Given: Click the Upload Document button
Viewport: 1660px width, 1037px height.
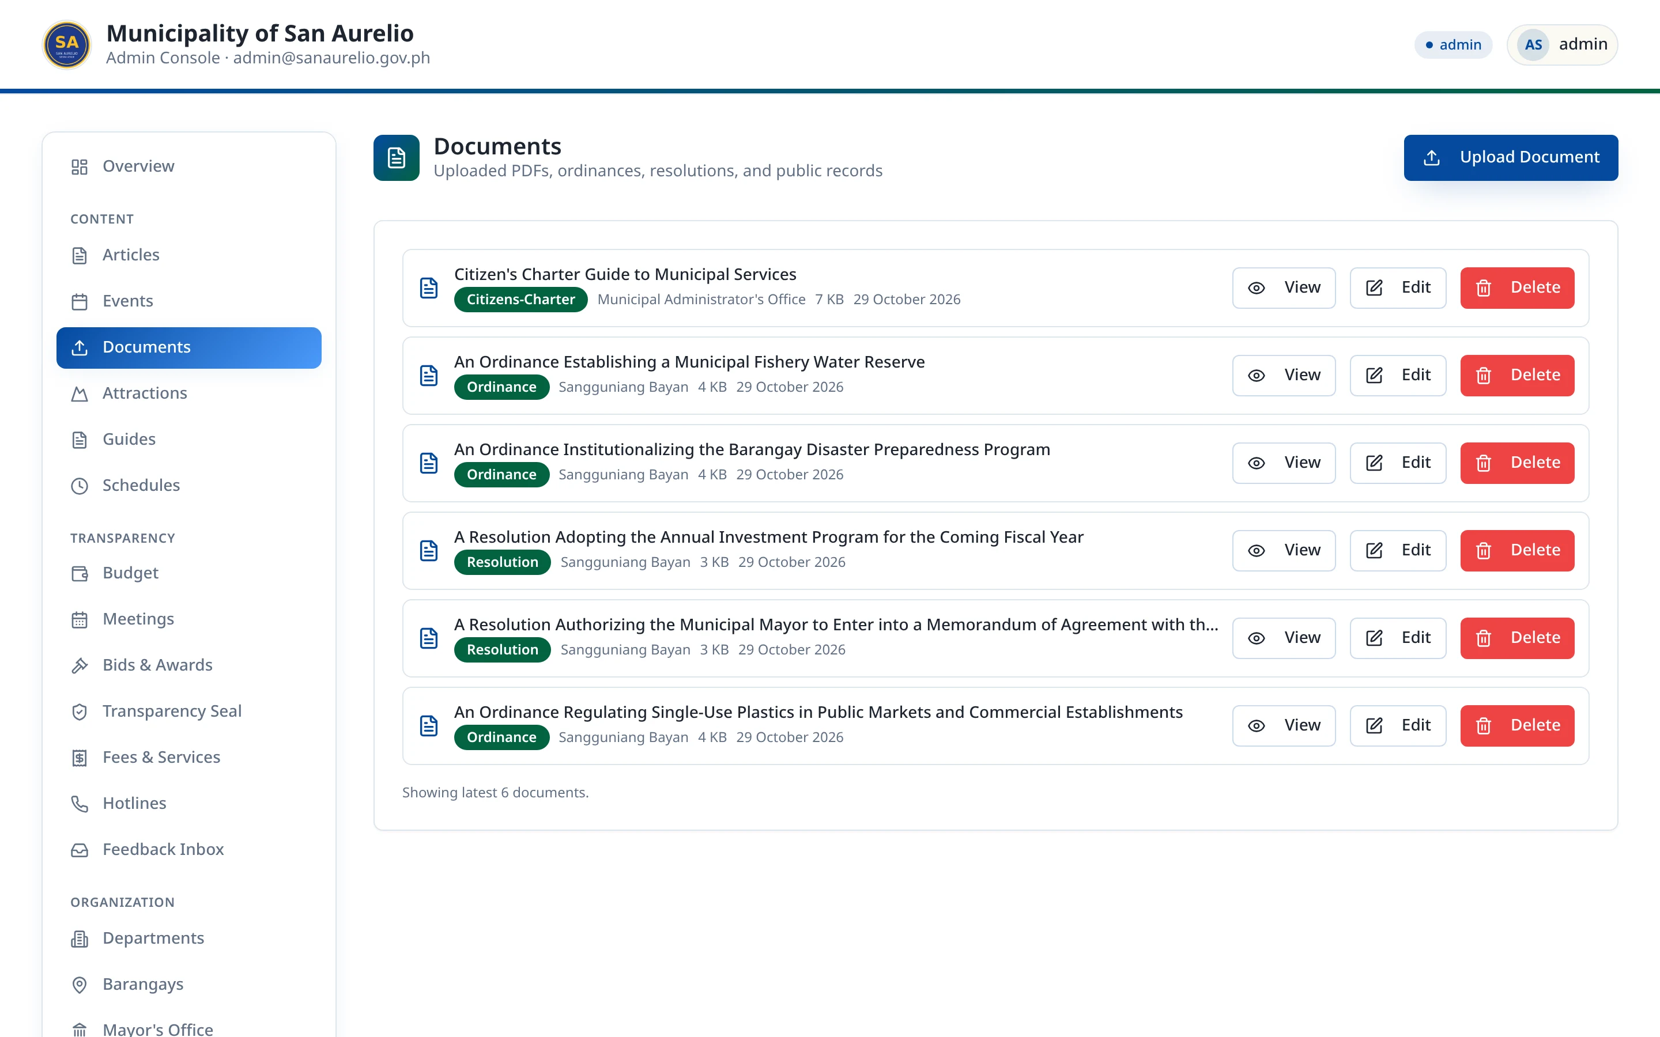Looking at the screenshot, I should (x=1511, y=157).
